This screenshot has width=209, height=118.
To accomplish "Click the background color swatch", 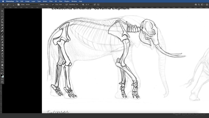I will [x=3, y=76].
